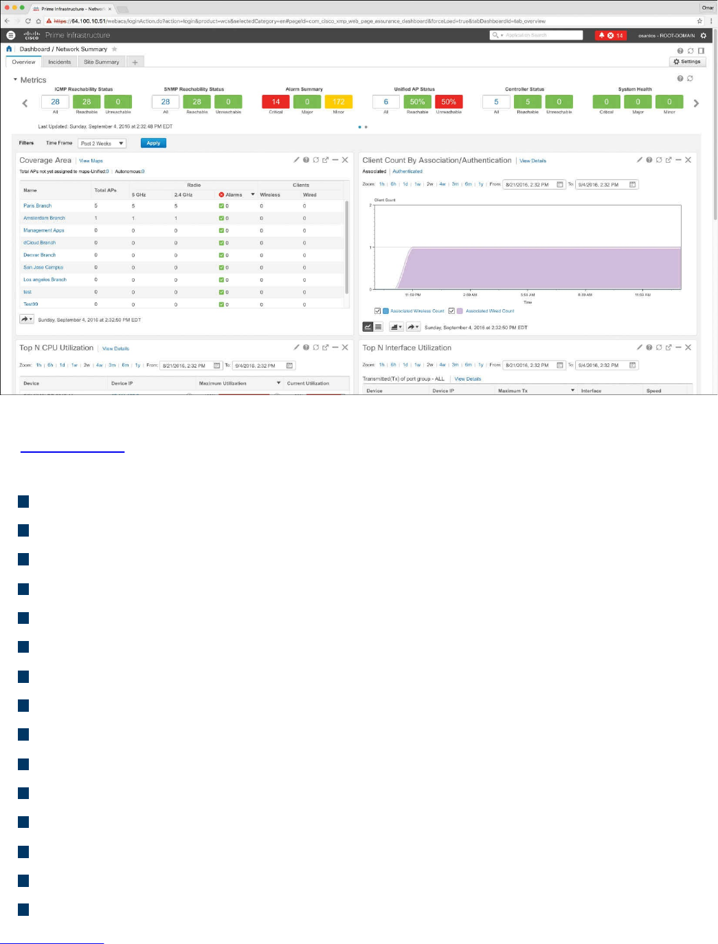Open the hamburger navigation menu icon

pyautogui.click(x=10, y=35)
